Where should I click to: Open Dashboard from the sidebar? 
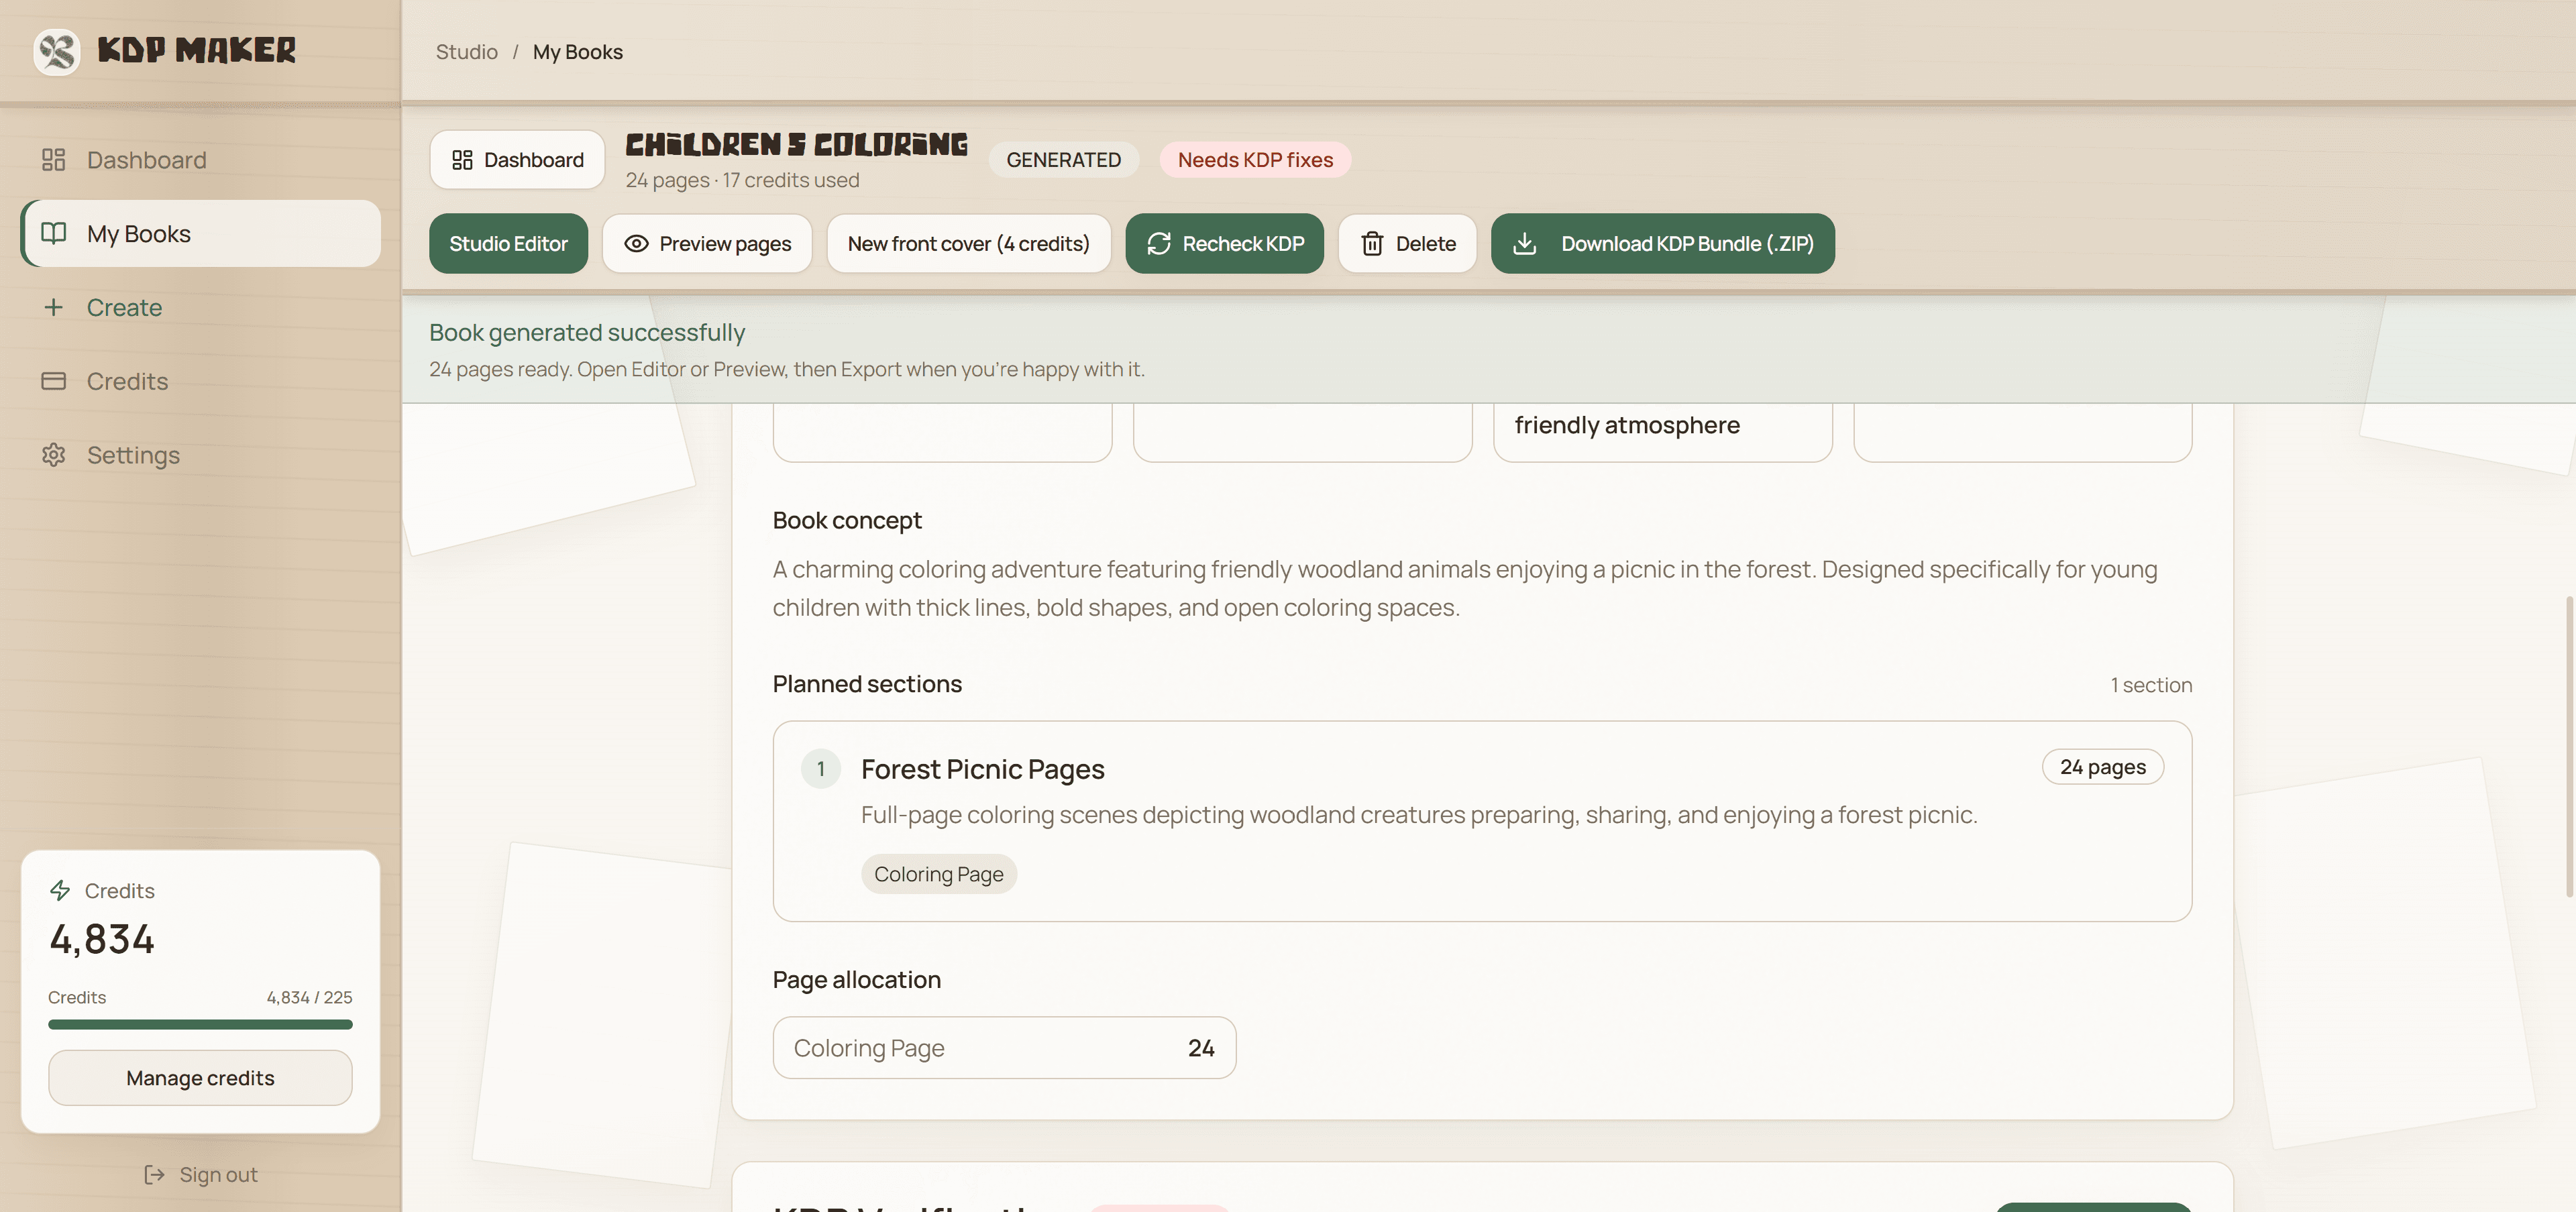point(200,160)
